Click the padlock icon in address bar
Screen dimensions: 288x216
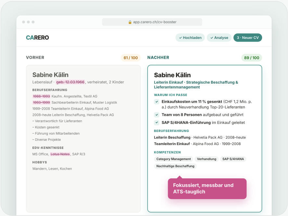[130, 22]
